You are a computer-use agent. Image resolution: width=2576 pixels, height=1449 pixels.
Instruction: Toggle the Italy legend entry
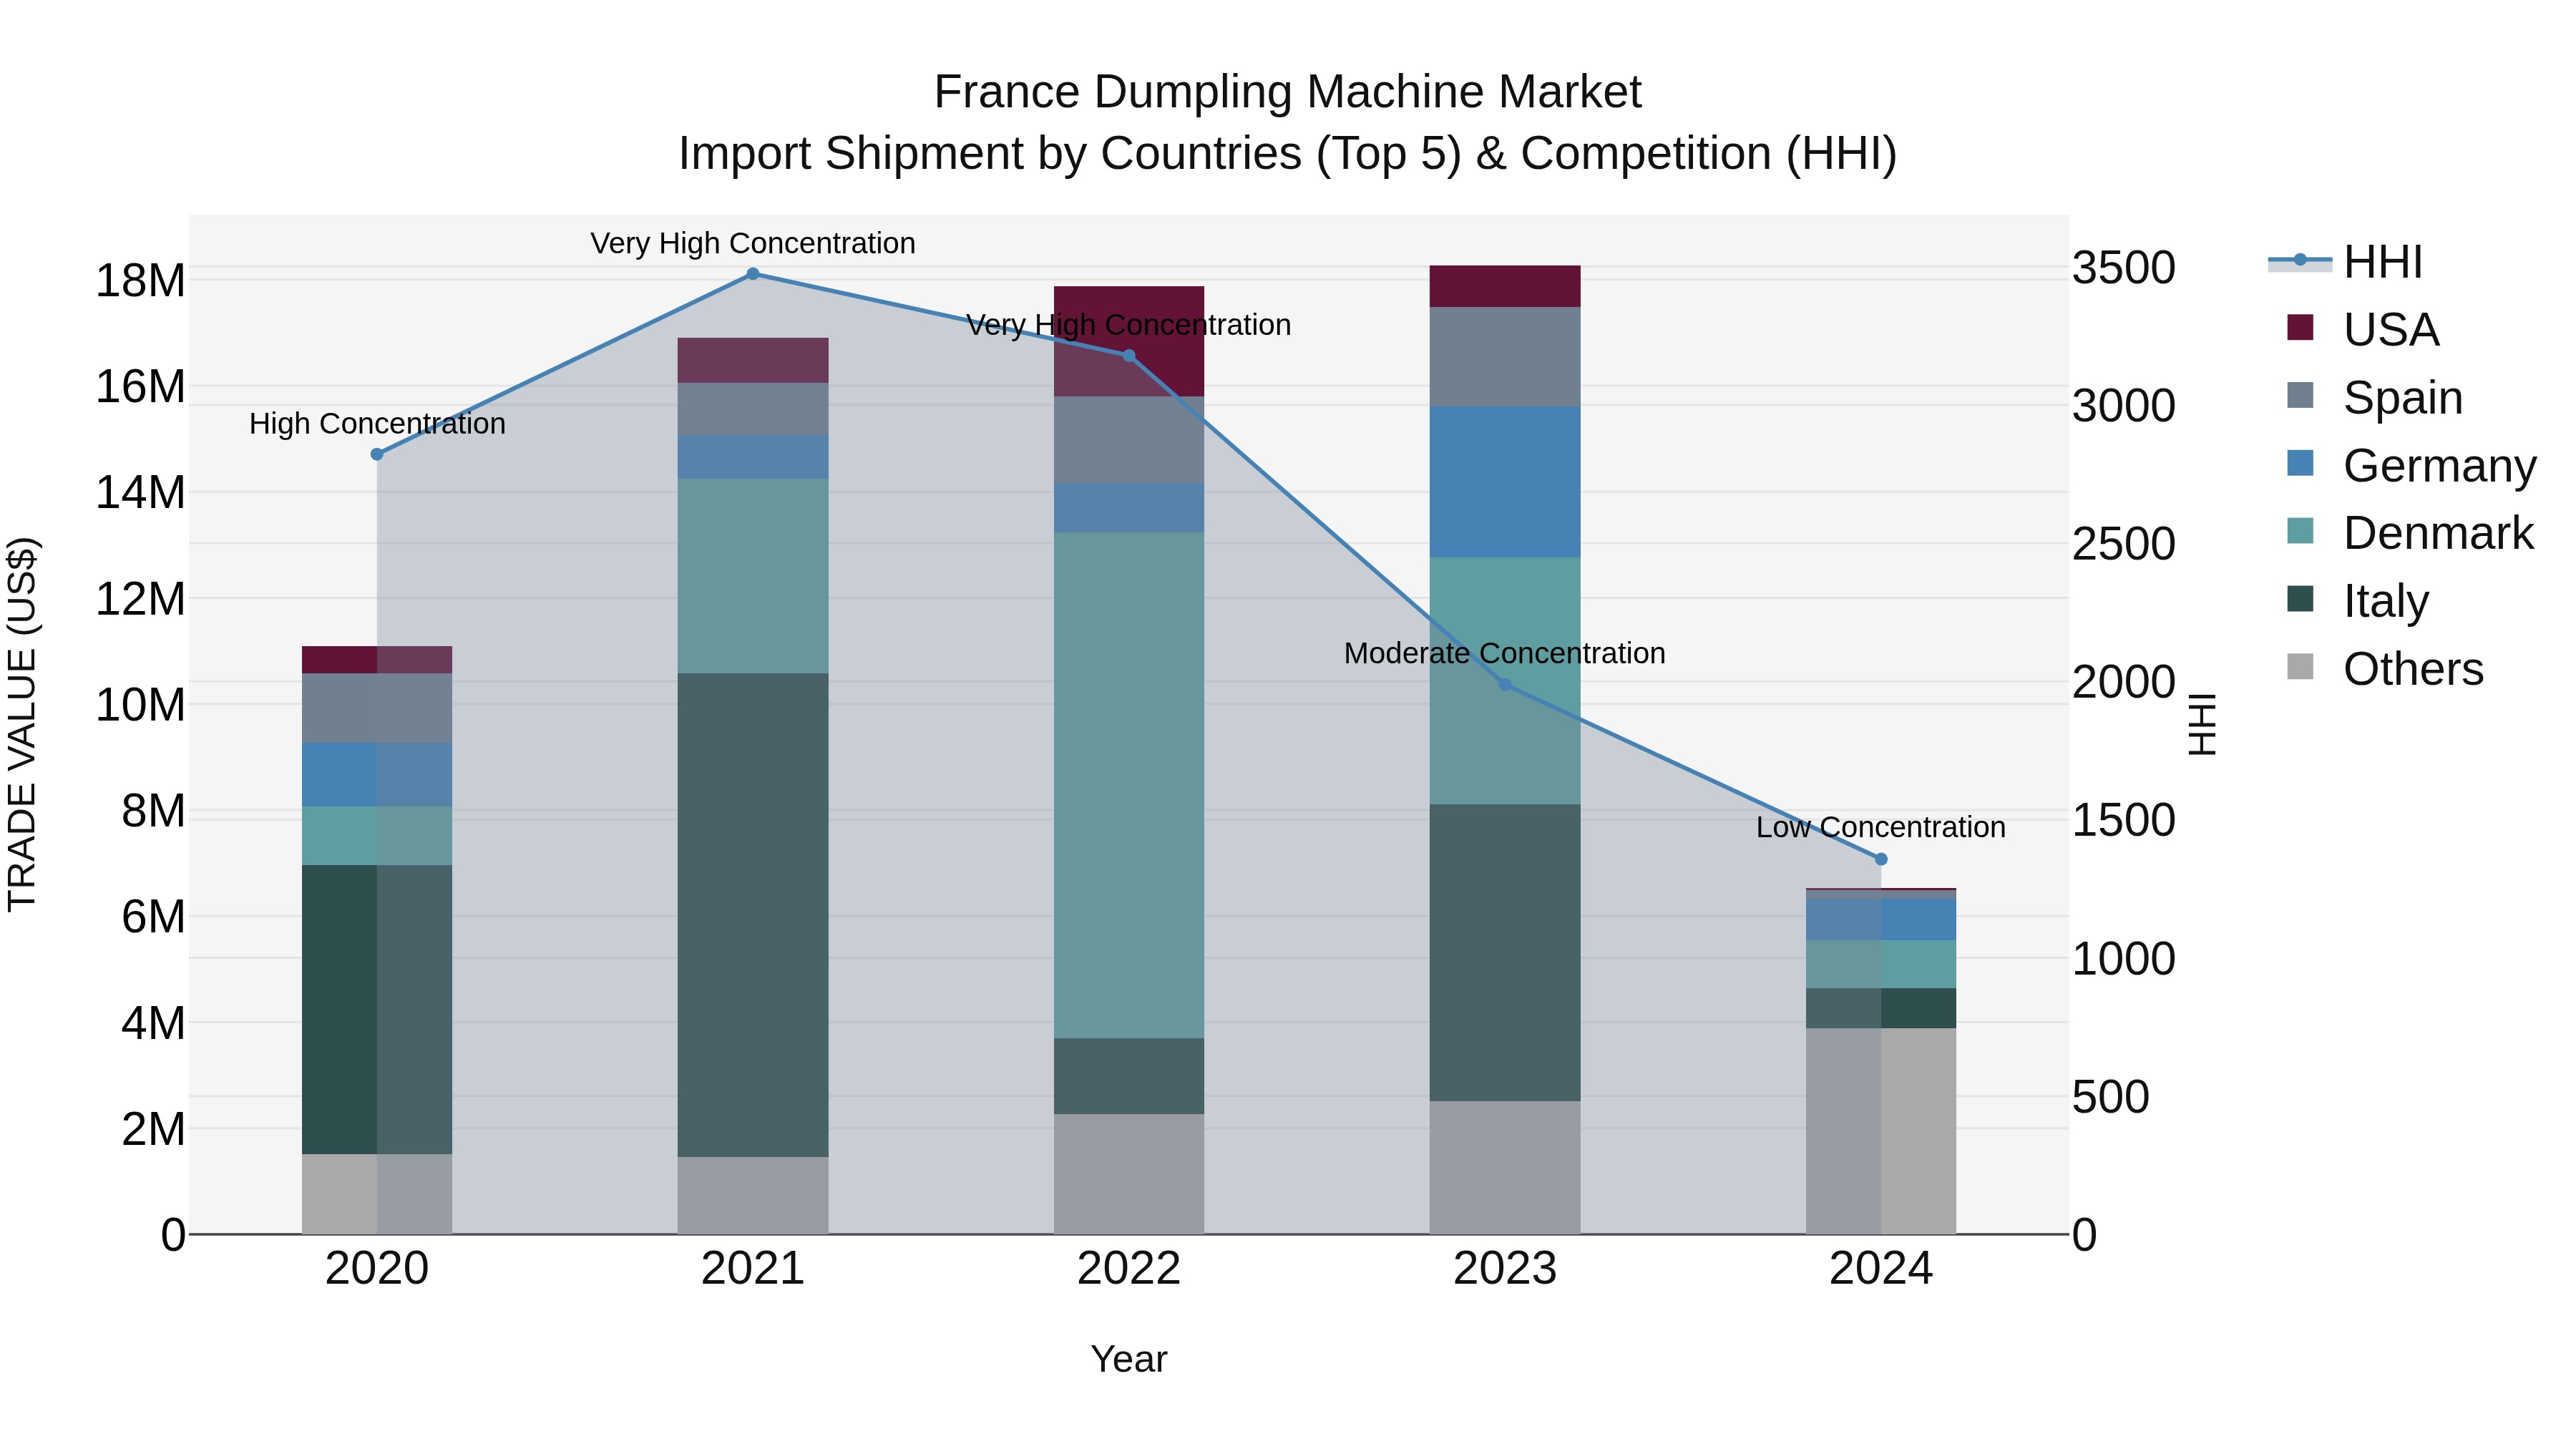point(2358,601)
